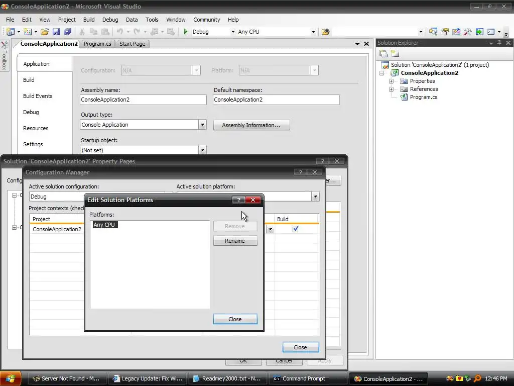Screen dimensions: 514x386
Task: Click the Redo arrow icon
Action: (x=137, y=32)
